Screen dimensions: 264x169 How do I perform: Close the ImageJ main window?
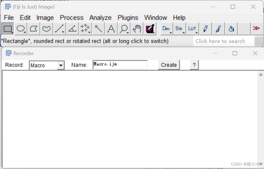coord(253,7)
